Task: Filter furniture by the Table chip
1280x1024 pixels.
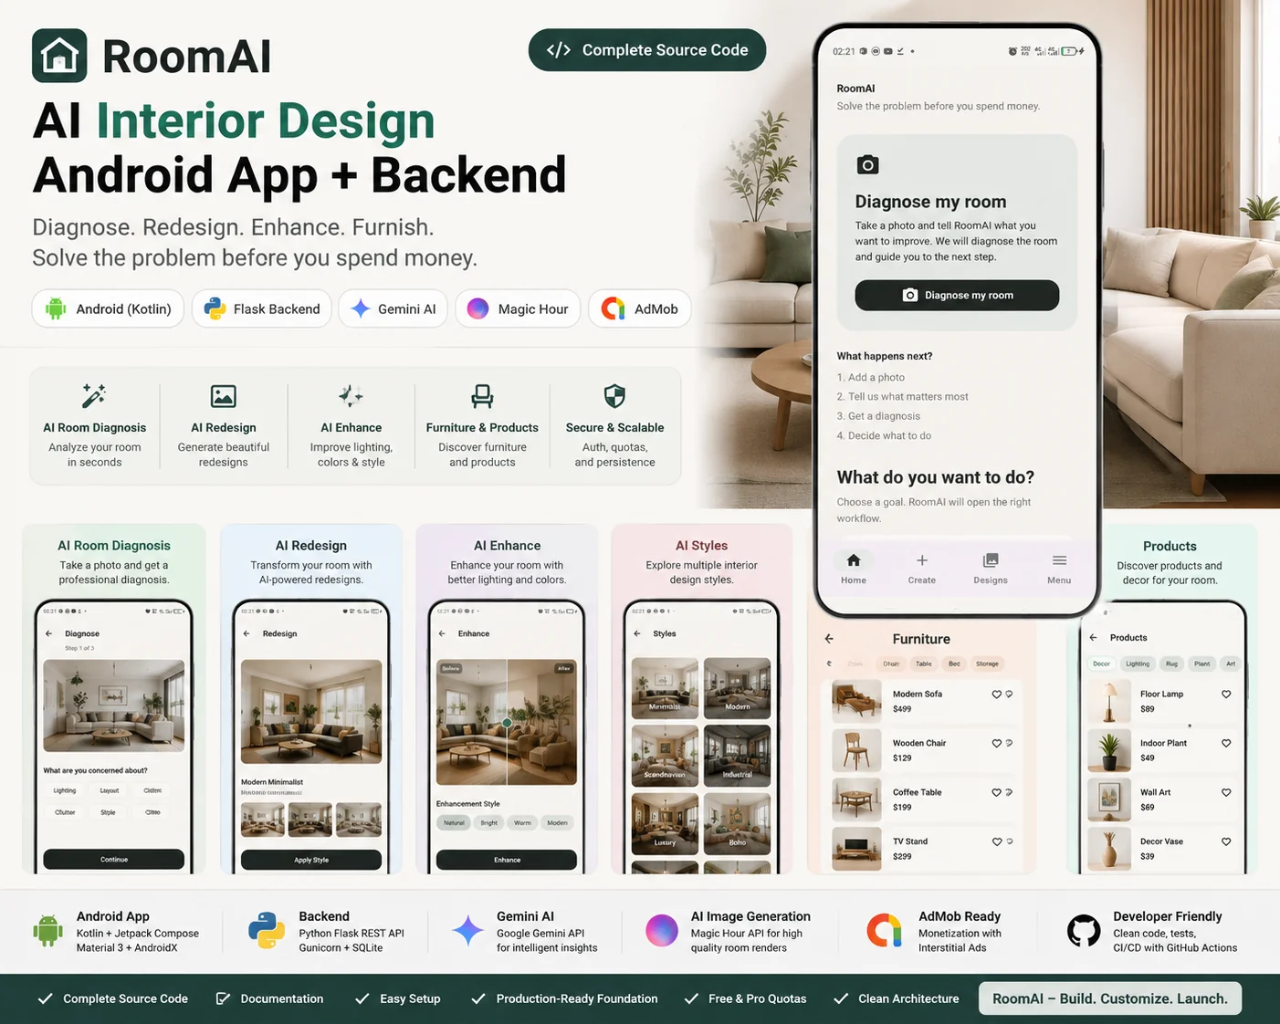Action: 924,664
